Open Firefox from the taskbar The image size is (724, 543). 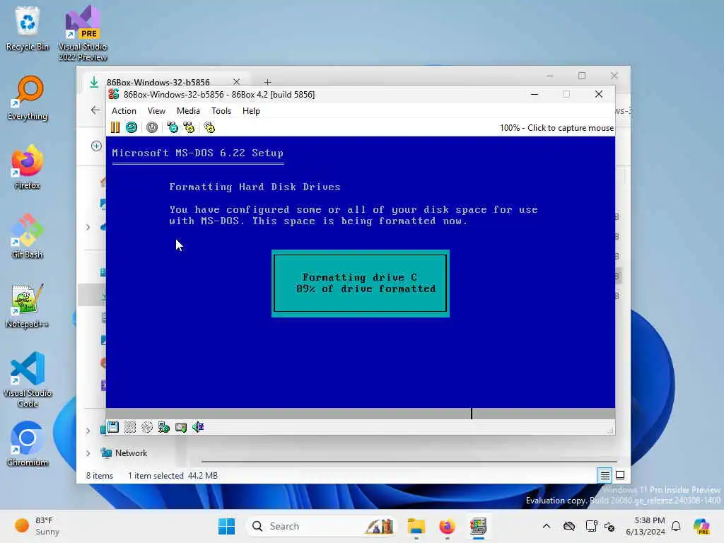[x=447, y=526]
